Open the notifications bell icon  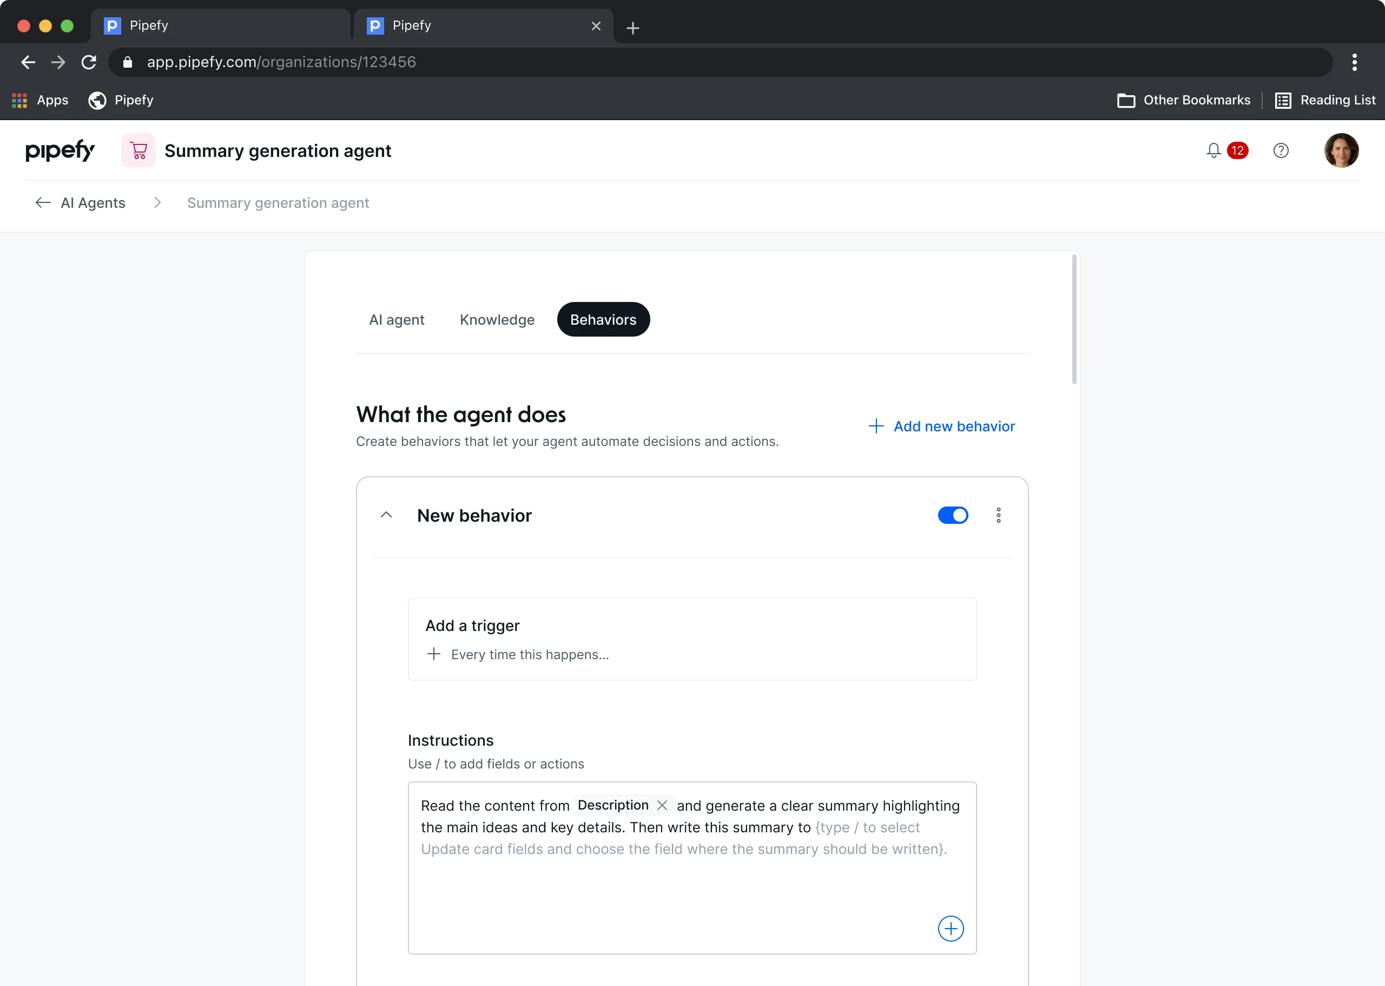coord(1213,150)
